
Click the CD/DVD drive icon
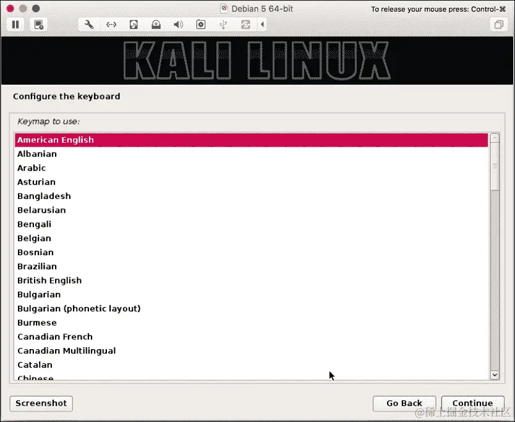pyautogui.click(x=156, y=25)
